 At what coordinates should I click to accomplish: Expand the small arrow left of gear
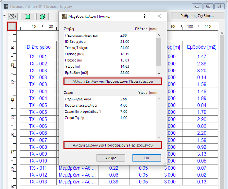(4, 16)
